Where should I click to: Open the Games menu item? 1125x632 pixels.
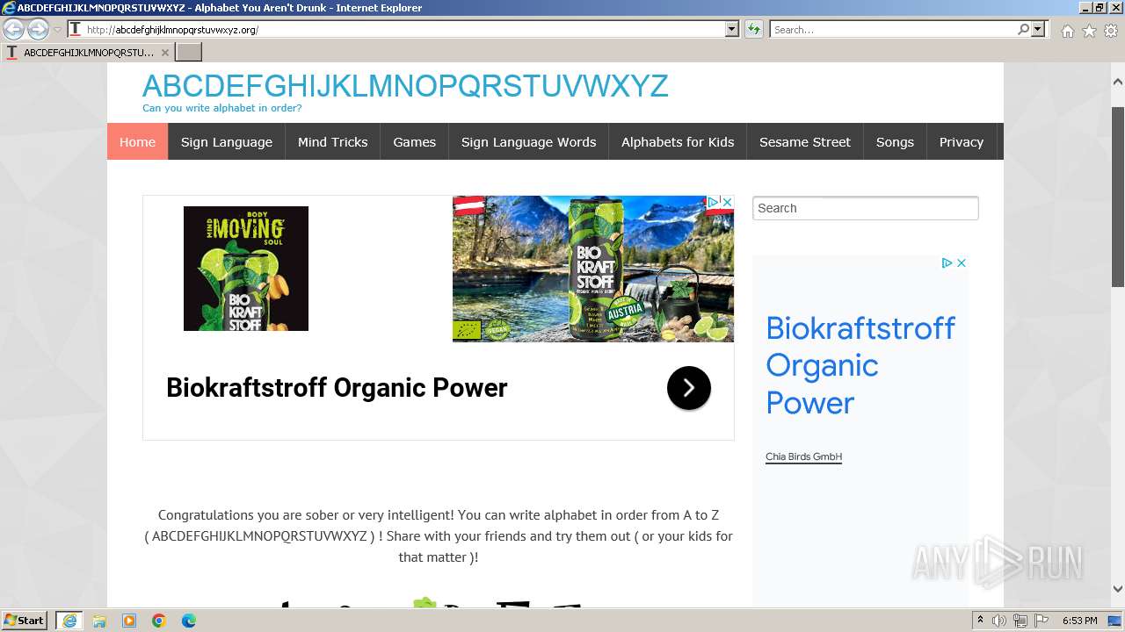click(414, 142)
